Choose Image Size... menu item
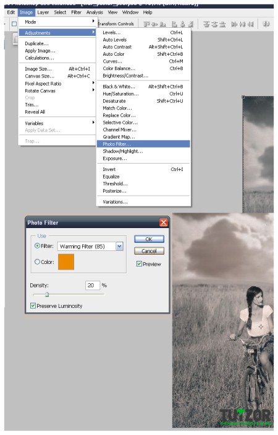The image size is (278, 435). coord(57,69)
